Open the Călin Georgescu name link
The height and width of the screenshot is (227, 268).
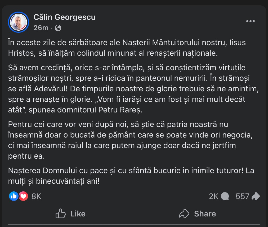point(64,17)
